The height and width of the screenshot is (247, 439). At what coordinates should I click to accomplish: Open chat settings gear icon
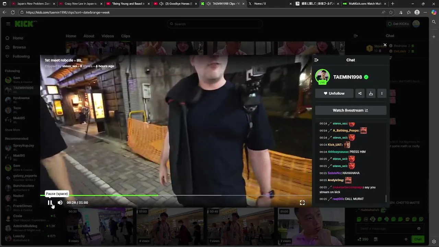[x=406, y=239]
